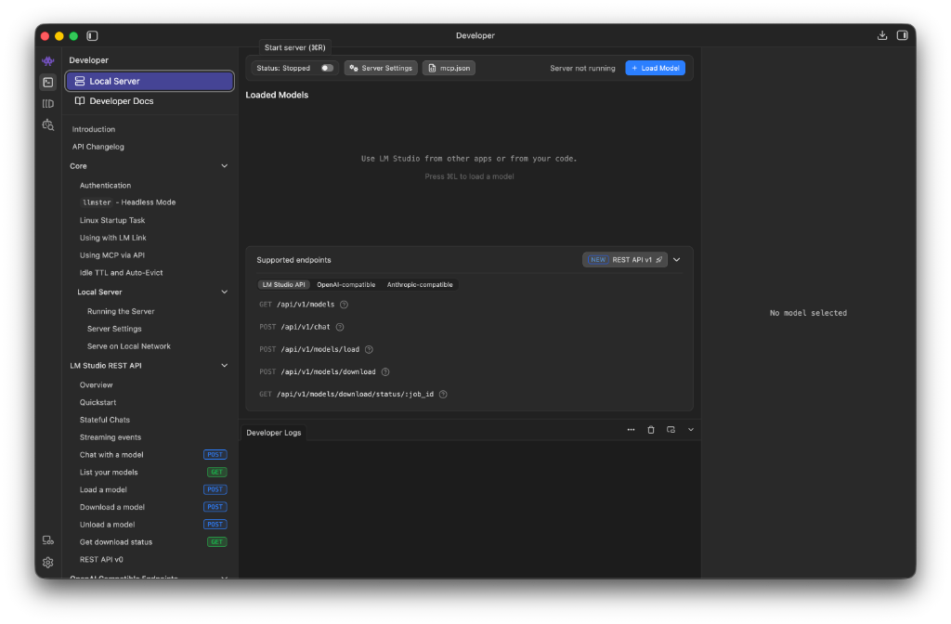Screen dimensions: 951x624
Task: Click the help icon next to /api/v1/models/download
Action: (x=385, y=371)
